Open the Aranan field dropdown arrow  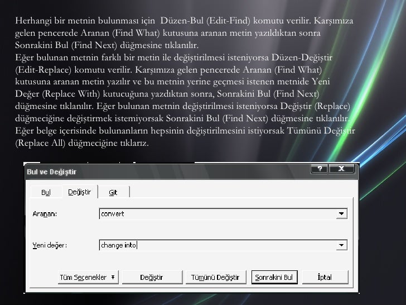coord(341,214)
